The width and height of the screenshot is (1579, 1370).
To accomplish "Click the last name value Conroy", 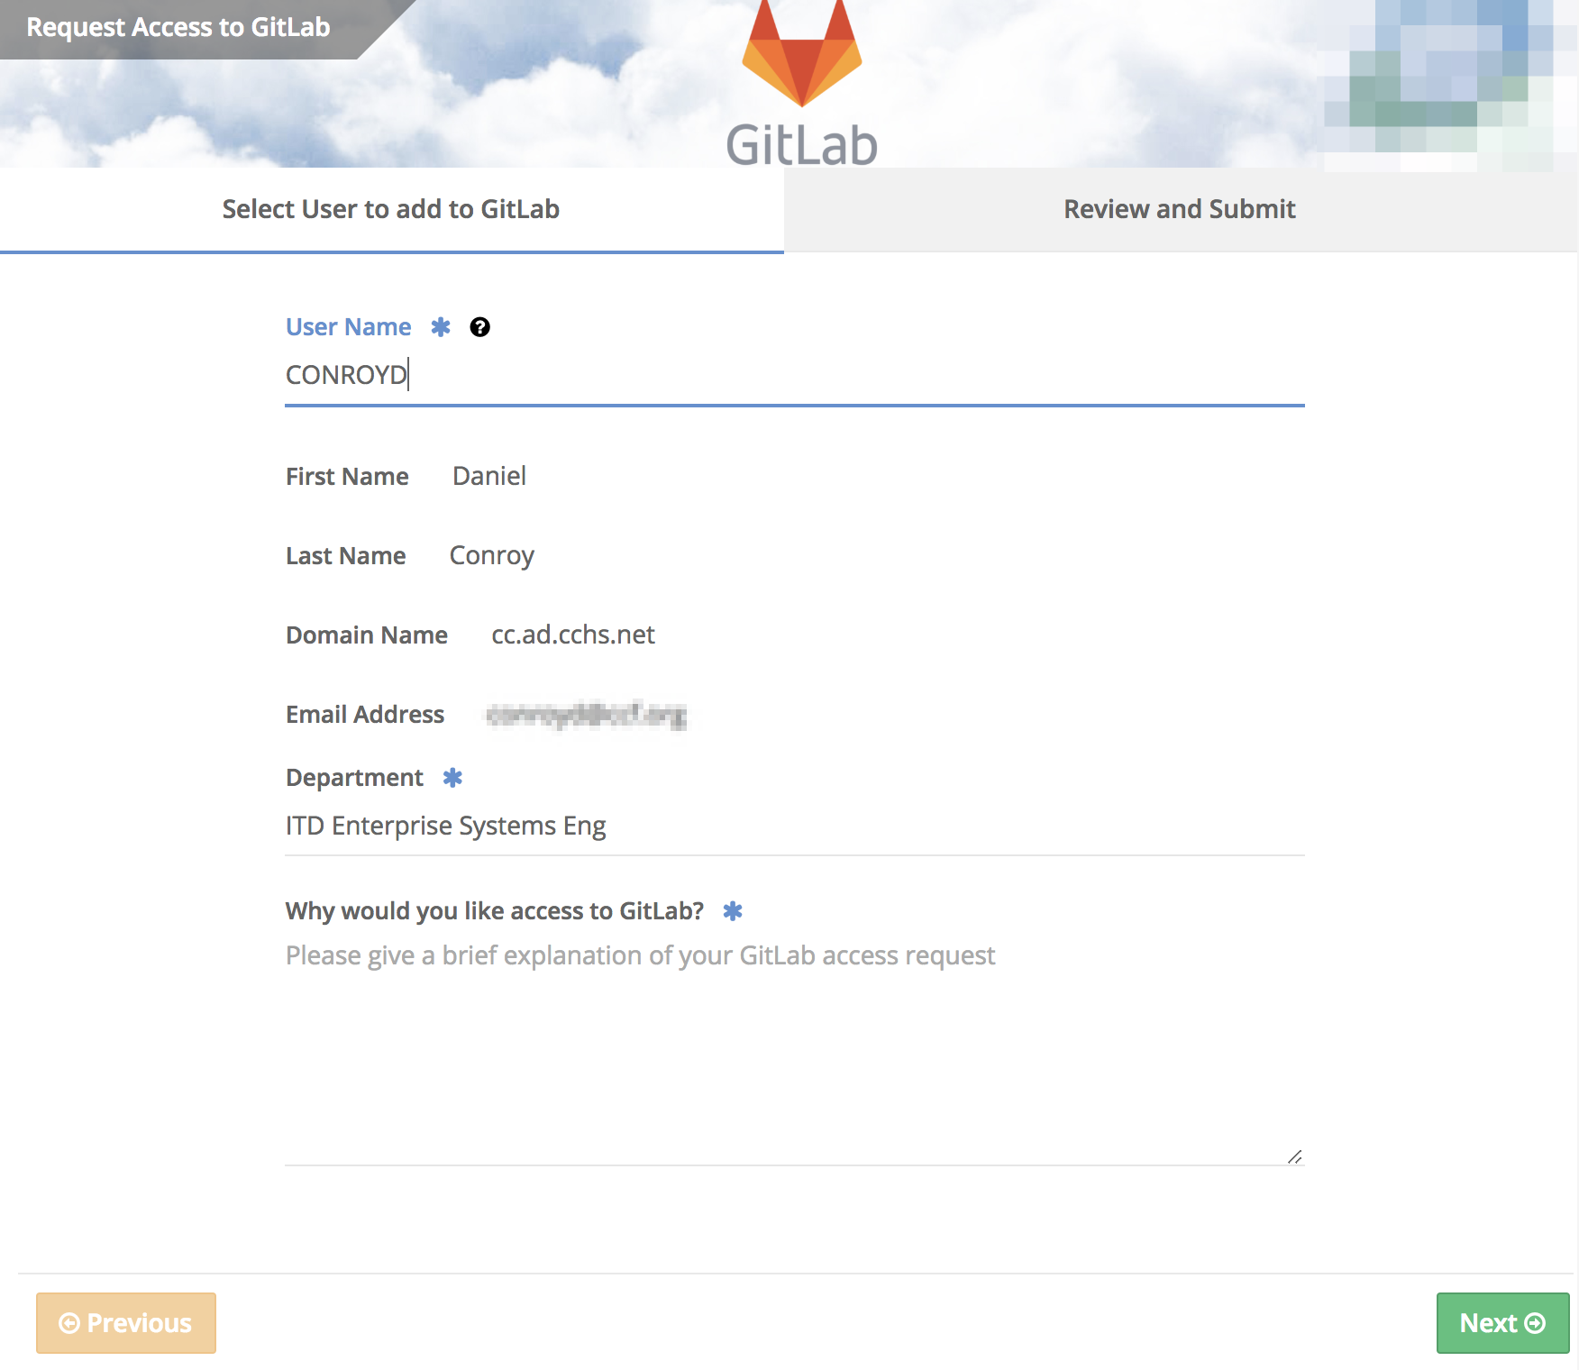I will coord(492,556).
